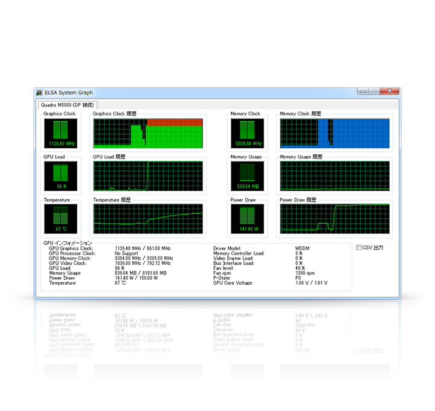
Task: Click the Power Draw history graph
Action: coord(335,219)
